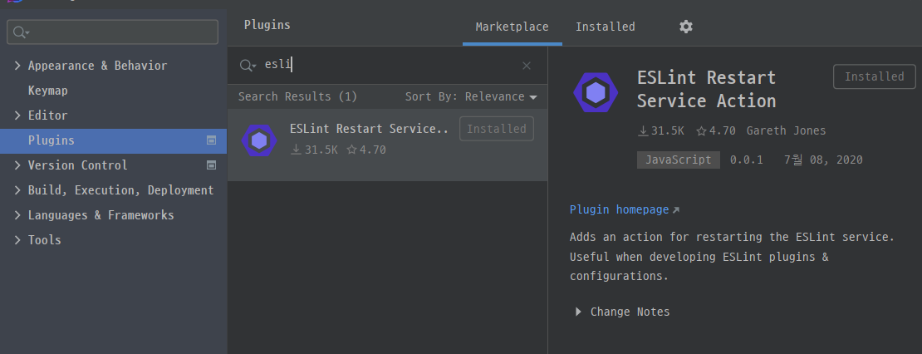
Task: Click the Search Results (1) label
Action: pyautogui.click(x=297, y=96)
